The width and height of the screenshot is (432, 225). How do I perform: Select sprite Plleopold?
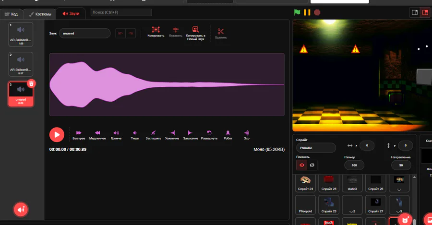305,205
